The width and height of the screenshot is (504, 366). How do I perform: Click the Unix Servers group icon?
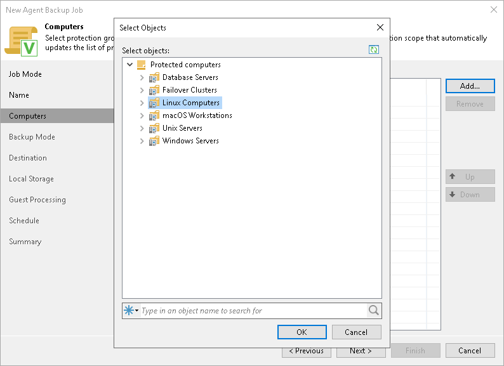pos(154,128)
